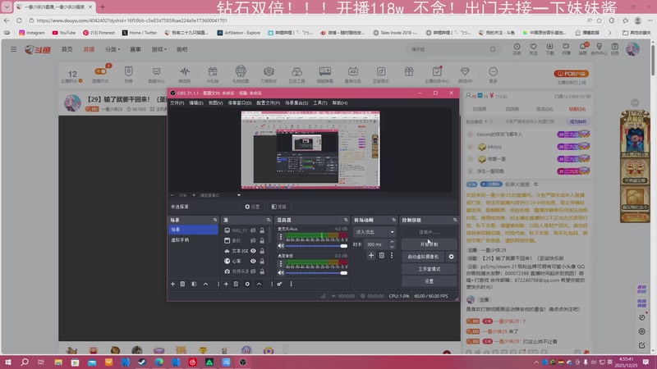Screen dimensions: 657x369
Task: Open the transition properties three-dot menu
Action: [392, 255]
